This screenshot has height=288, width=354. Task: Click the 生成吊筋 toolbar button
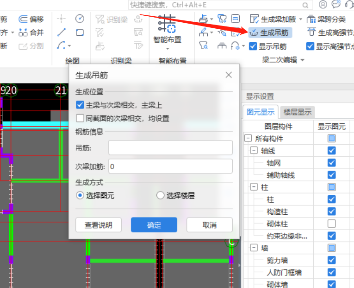pos(270,33)
